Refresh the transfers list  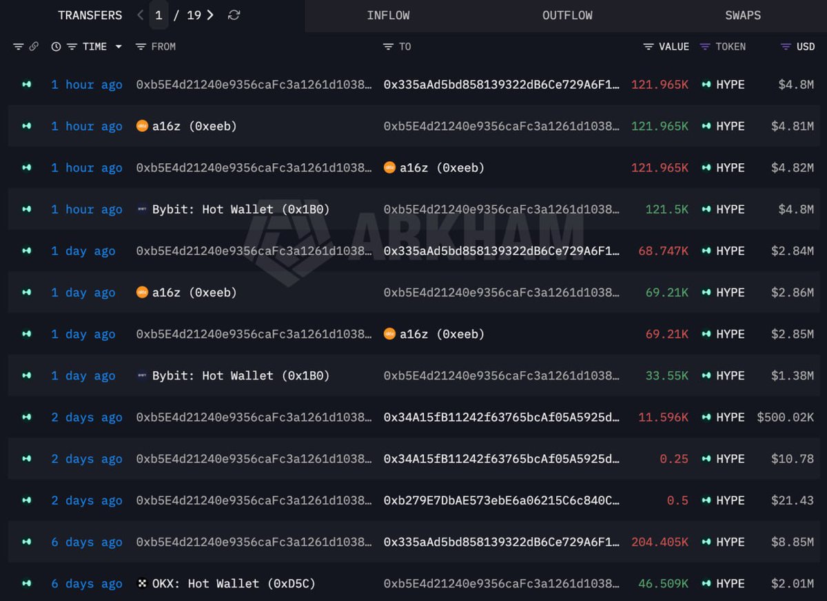click(234, 15)
